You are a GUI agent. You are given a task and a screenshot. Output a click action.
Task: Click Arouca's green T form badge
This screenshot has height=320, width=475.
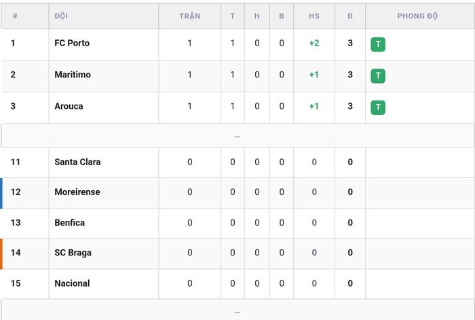click(378, 107)
